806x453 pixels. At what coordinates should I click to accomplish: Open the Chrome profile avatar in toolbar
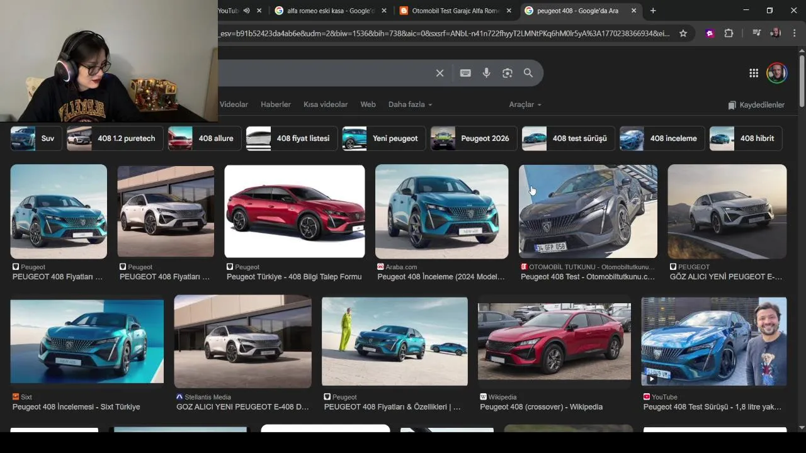point(776,33)
